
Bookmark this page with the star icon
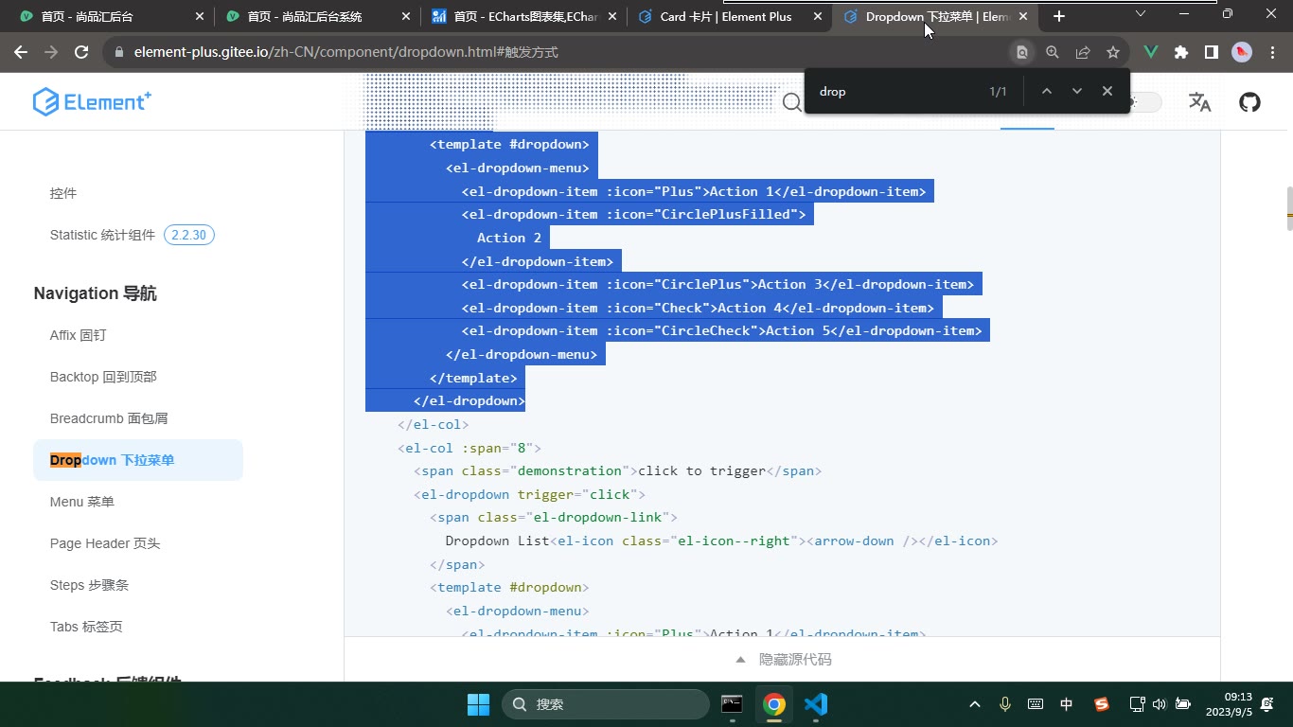[x=1113, y=52]
